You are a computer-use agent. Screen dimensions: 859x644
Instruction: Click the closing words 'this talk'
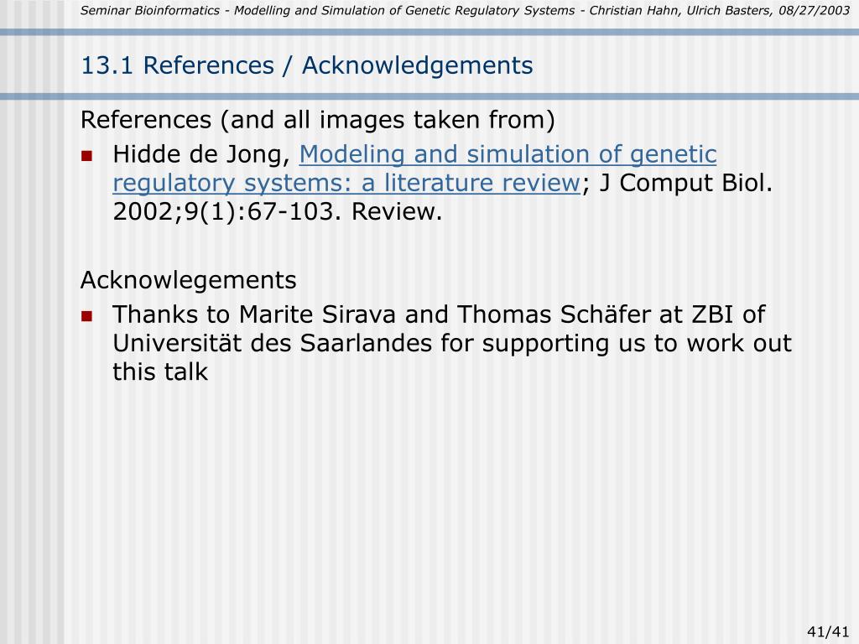point(160,371)
